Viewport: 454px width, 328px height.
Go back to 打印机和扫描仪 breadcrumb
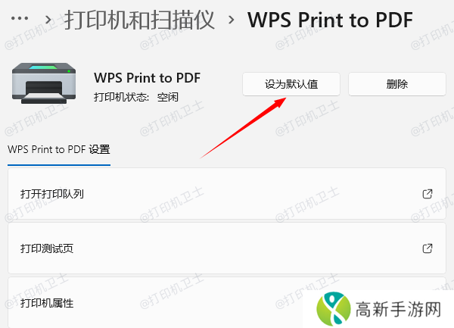139,20
